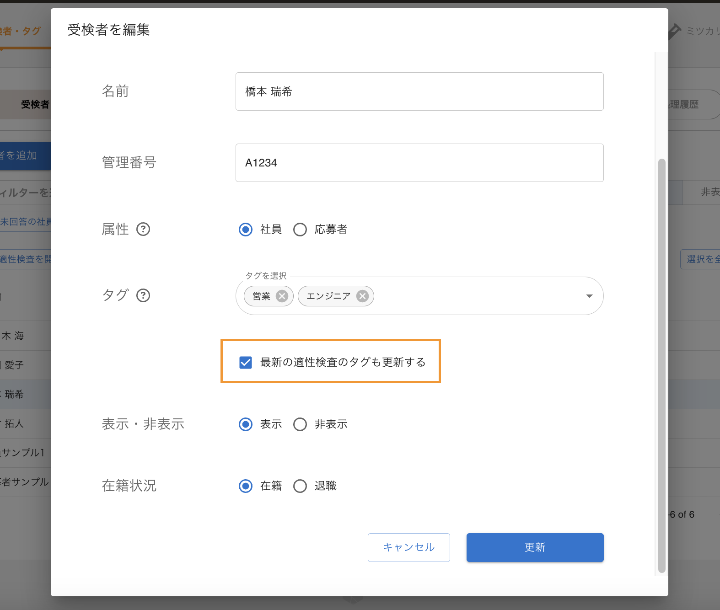Expand the タグを選択 dropdown arrow
The width and height of the screenshot is (720, 610).
coord(590,296)
